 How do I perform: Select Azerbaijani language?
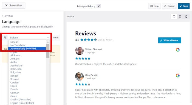pyautogui.click(x=27, y=66)
